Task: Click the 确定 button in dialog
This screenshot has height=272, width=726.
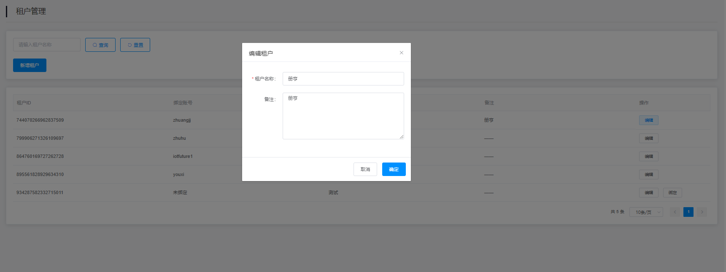Action: click(394, 169)
